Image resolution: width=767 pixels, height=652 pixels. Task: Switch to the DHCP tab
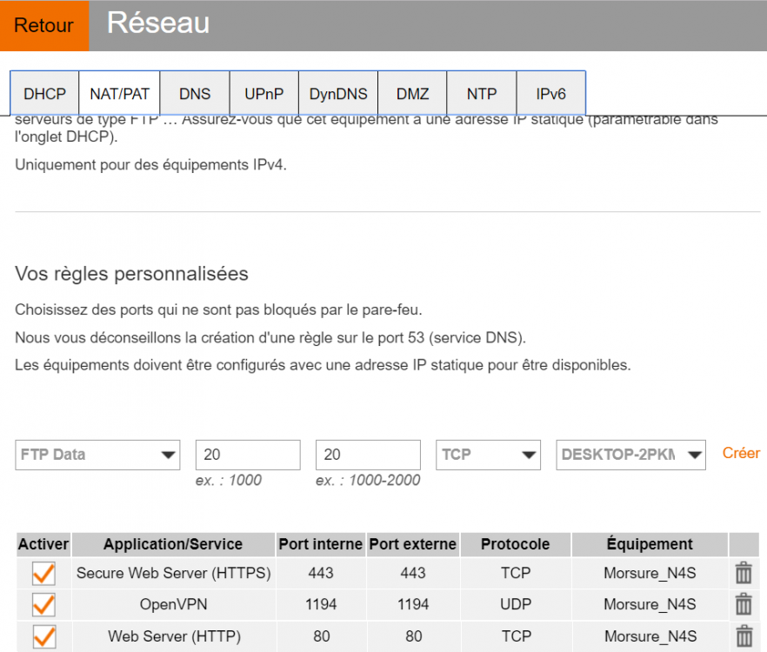coord(44,94)
